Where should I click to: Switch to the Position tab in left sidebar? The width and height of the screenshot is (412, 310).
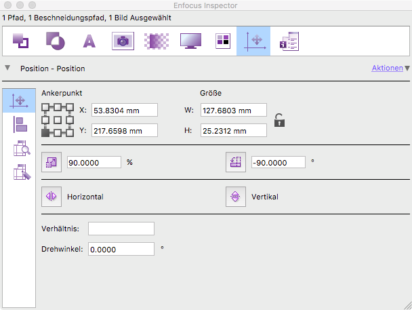tap(20, 100)
